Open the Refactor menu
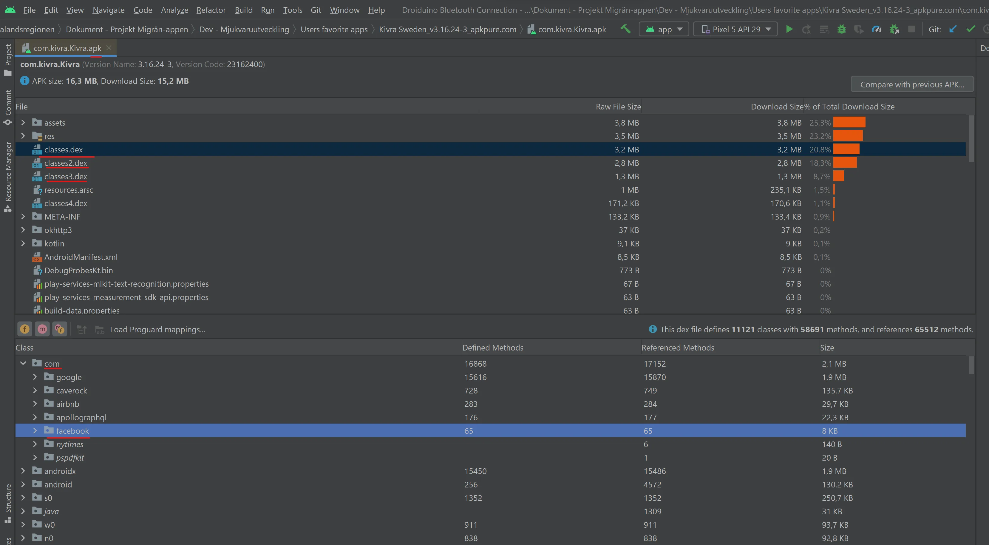Screen dimensions: 989x545 coord(211,10)
